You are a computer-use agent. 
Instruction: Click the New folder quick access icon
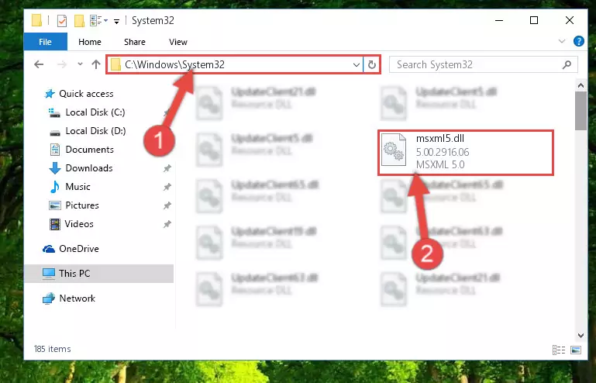pos(79,20)
